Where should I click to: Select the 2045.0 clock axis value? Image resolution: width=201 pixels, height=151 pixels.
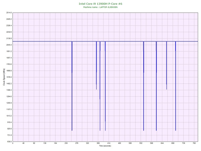tap(9, 45)
